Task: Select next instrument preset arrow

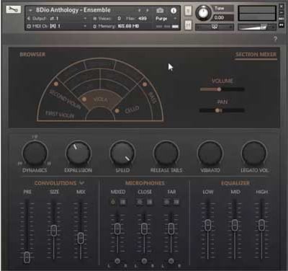Action: point(148,11)
